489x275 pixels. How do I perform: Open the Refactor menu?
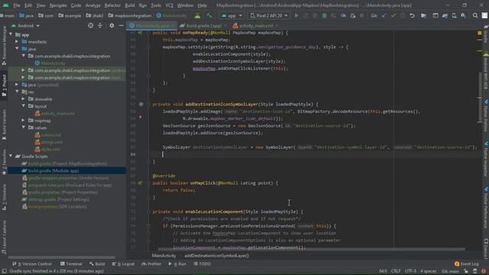tap(112, 5)
